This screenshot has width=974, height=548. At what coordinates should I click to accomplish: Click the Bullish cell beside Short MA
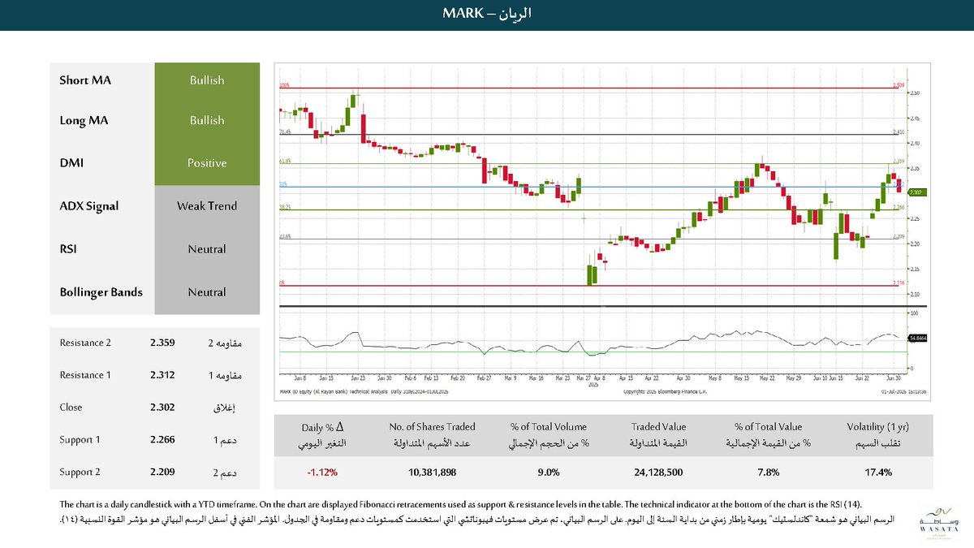click(207, 80)
